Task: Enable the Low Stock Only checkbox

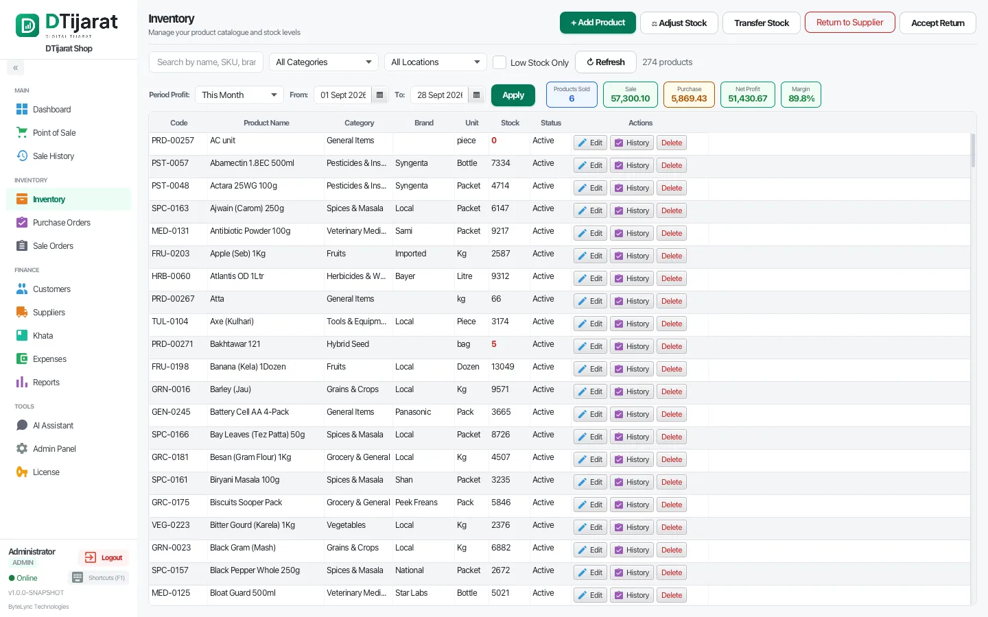Action: point(499,62)
